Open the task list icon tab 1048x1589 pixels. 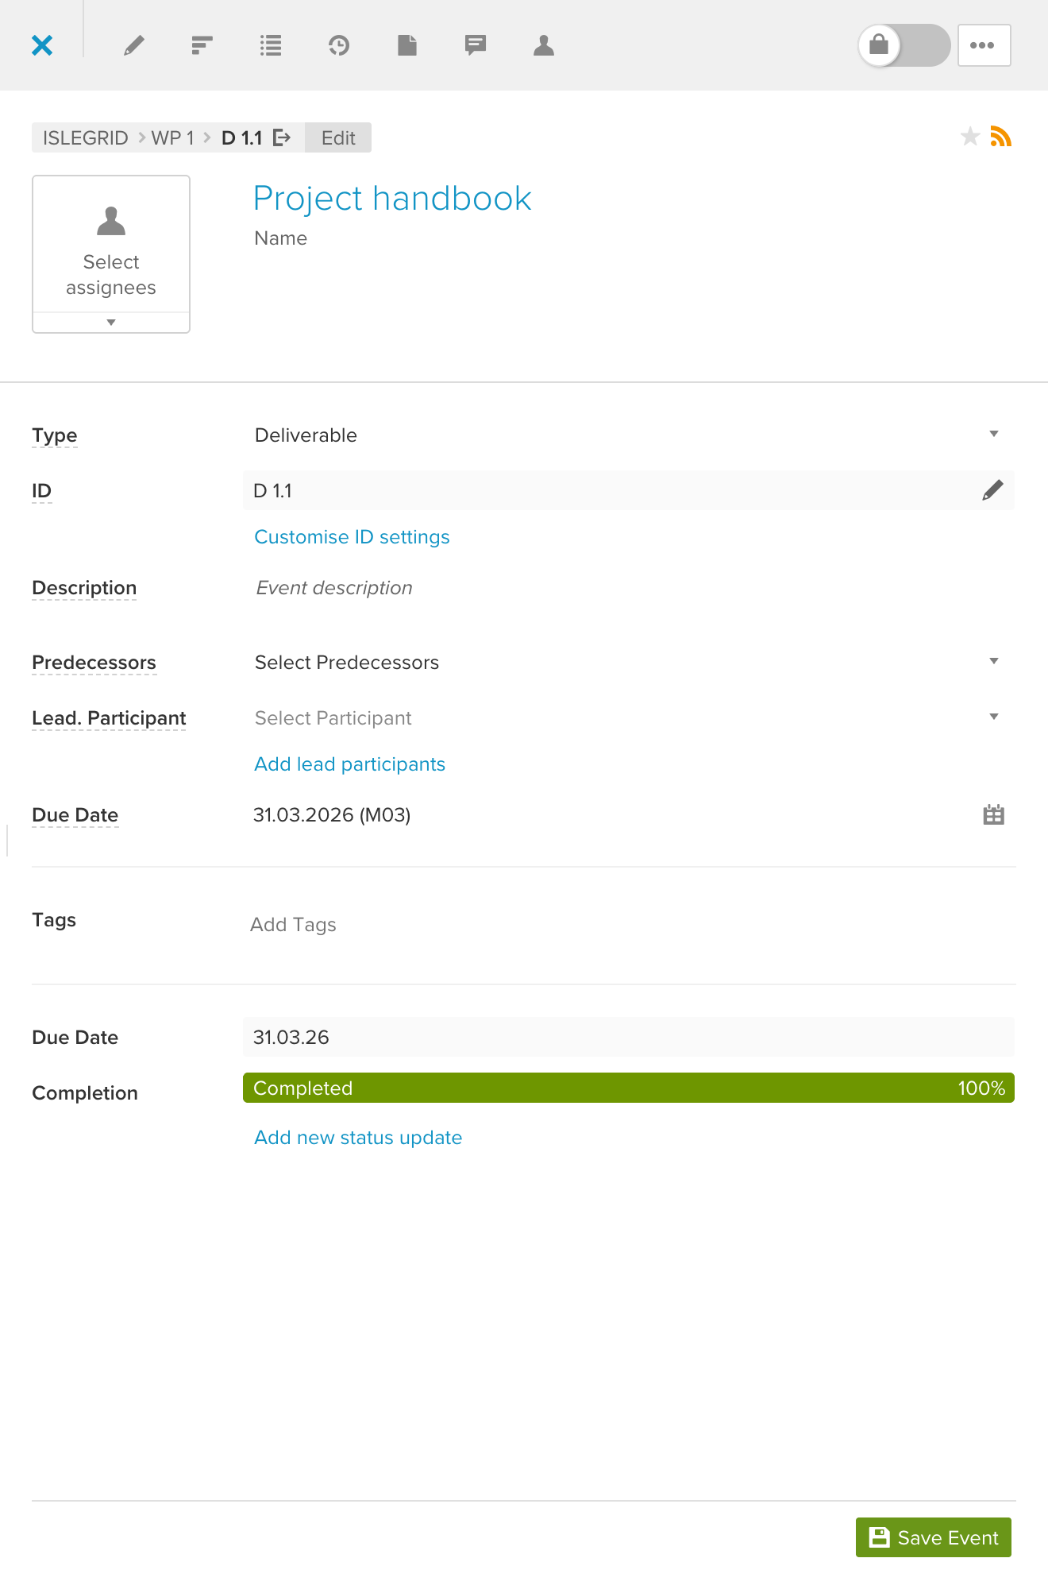(271, 45)
